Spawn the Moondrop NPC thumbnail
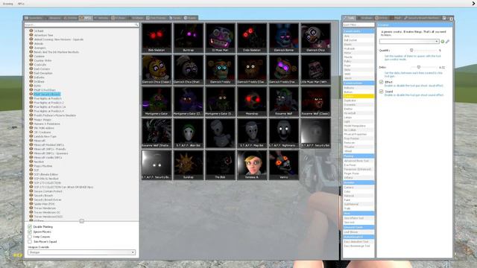Image resolution: width=477 pixels, height=268 pixels. [x=252, y=101]
